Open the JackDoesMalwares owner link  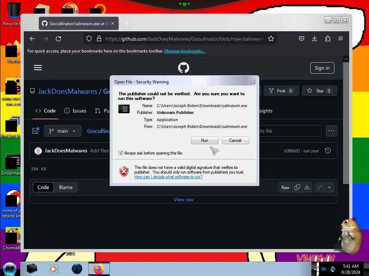68,91
